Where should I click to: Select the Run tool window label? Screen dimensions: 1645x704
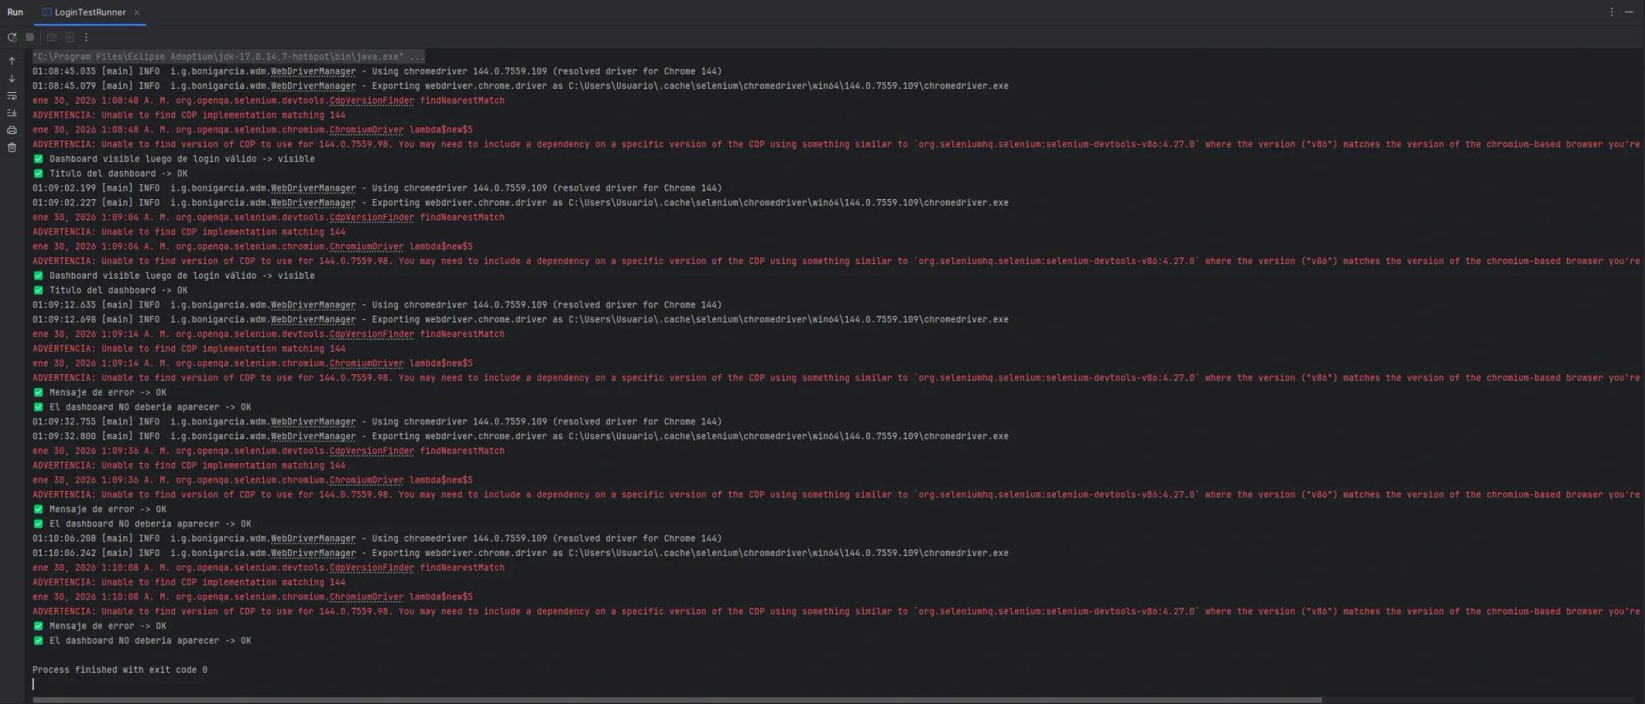click(x=14, y=12)
